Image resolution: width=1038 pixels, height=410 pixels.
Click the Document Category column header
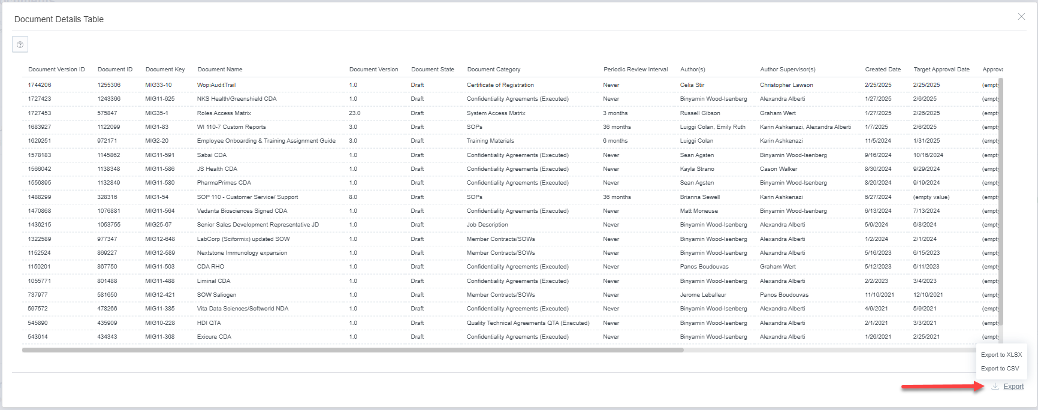click(x=494, y=70)
